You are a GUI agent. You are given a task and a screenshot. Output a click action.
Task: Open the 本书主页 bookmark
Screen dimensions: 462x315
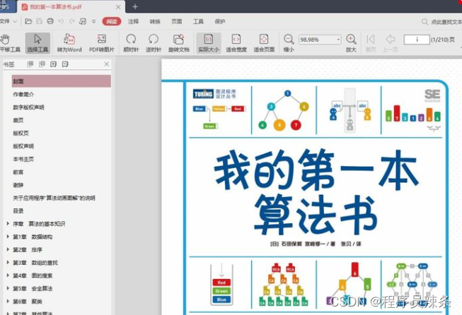pos(23,159)
